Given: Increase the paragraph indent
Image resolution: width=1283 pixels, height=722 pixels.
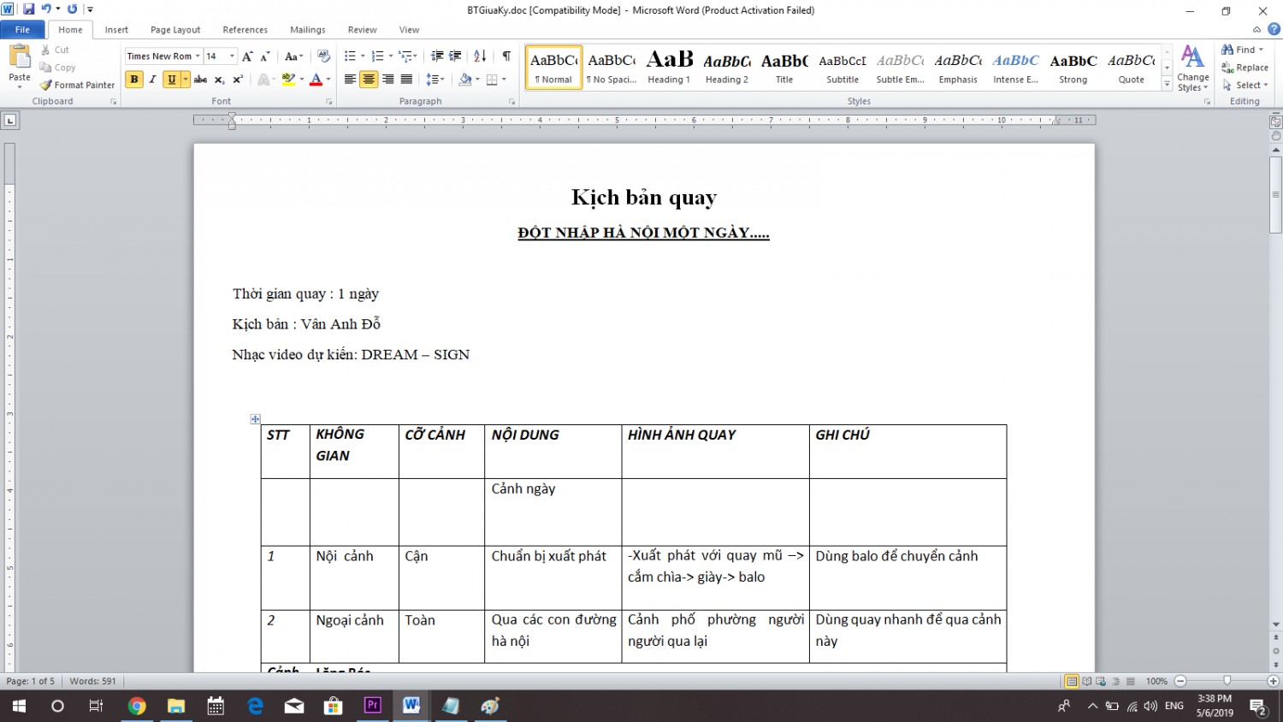Looking at the screenshot, I should point(456,56).
